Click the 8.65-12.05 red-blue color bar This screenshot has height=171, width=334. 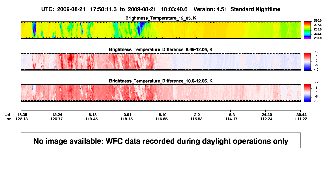(308, 62)
